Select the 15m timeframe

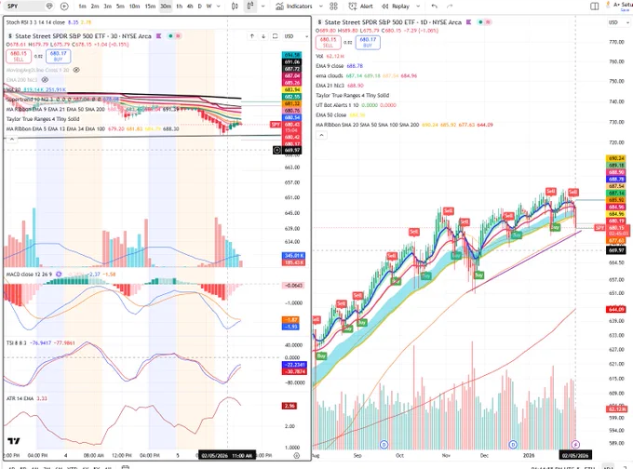point(150,7)
